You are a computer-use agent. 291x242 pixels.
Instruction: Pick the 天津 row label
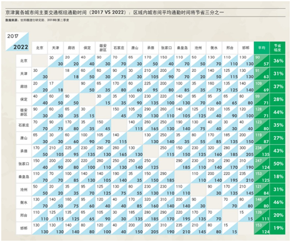click(24, 74)
